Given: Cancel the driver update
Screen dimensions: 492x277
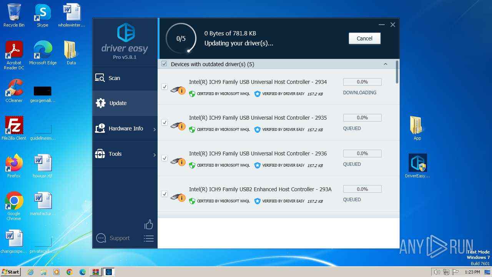Looking at the screenshot, I should click(364, 38).
